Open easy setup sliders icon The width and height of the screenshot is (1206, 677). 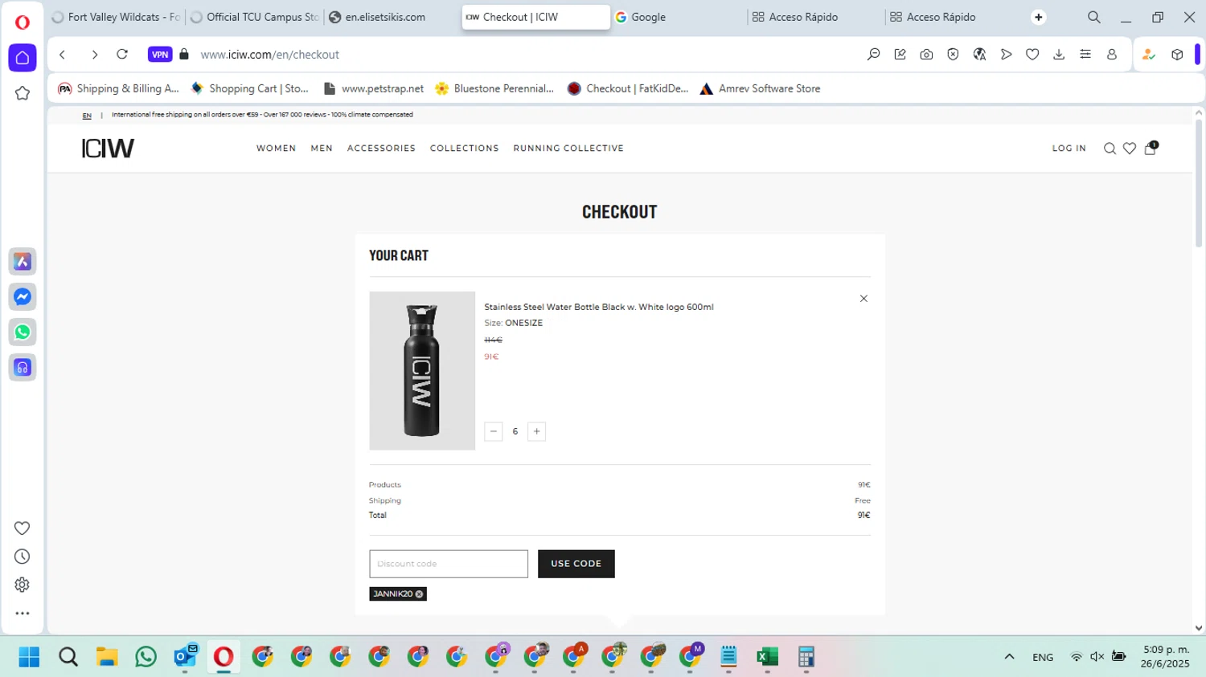[x=1085, y=55]
